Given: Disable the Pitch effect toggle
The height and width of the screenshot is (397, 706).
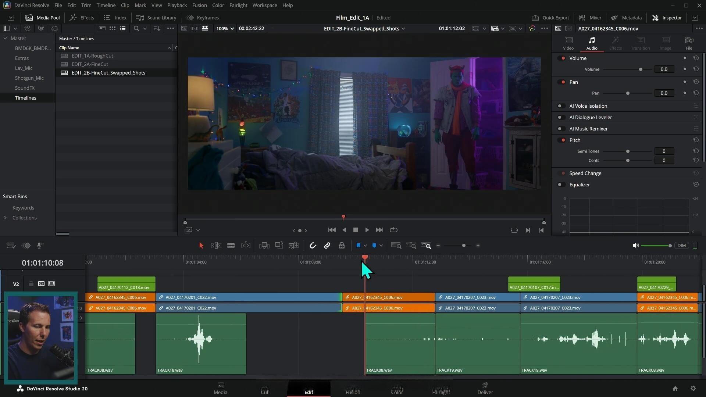Looking at the screenshot, I should pos(561,140).
